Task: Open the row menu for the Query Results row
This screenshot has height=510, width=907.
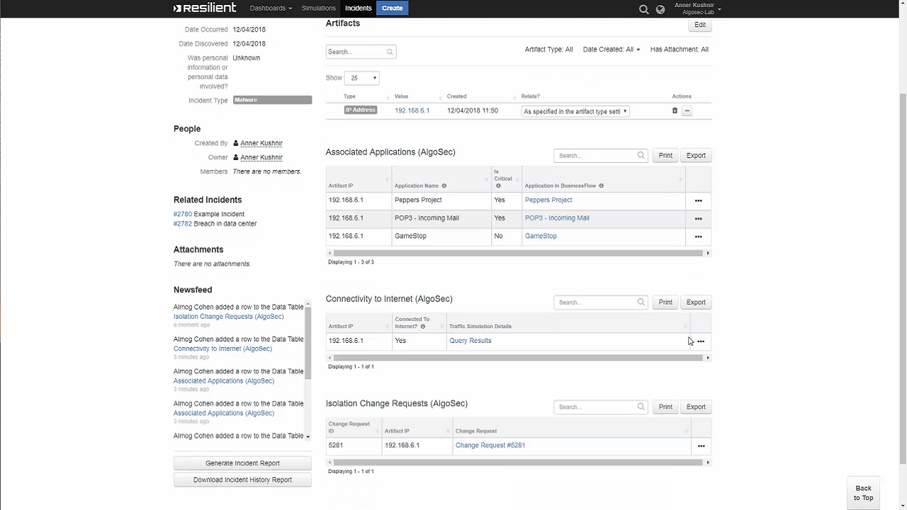Action: 701,341
